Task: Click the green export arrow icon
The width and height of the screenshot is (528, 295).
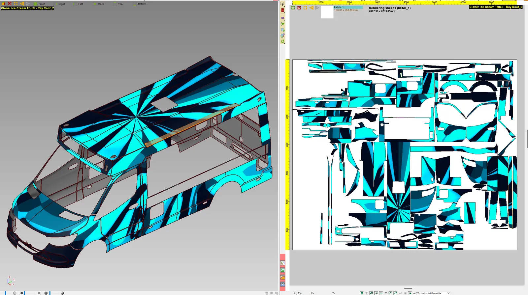Action: 282,24
